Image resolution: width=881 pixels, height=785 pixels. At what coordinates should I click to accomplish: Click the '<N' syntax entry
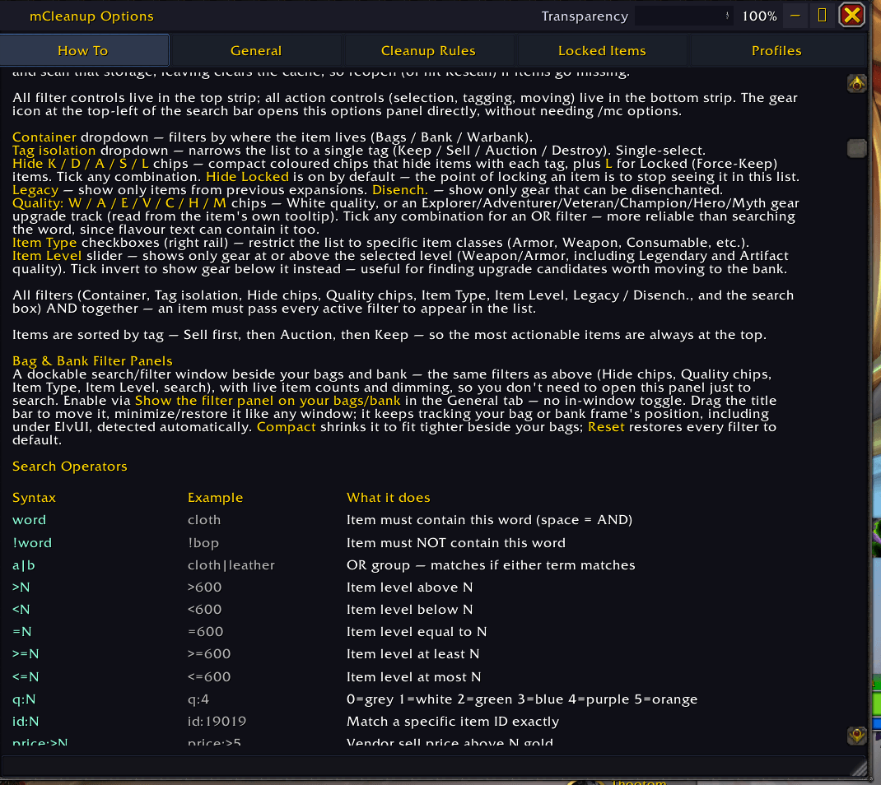(x=21, y=609)
